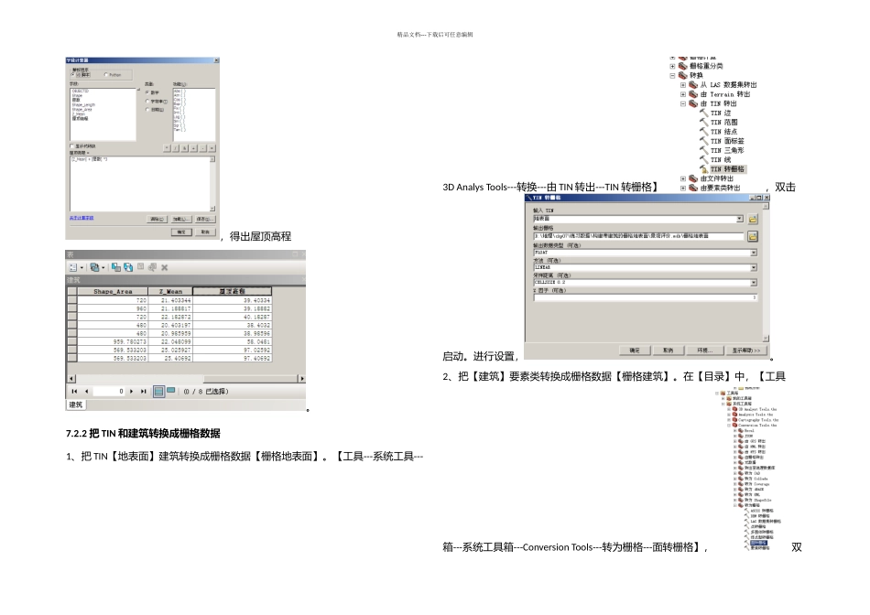Go to the first record in table
870x615 pixels.
coord(74,391)
